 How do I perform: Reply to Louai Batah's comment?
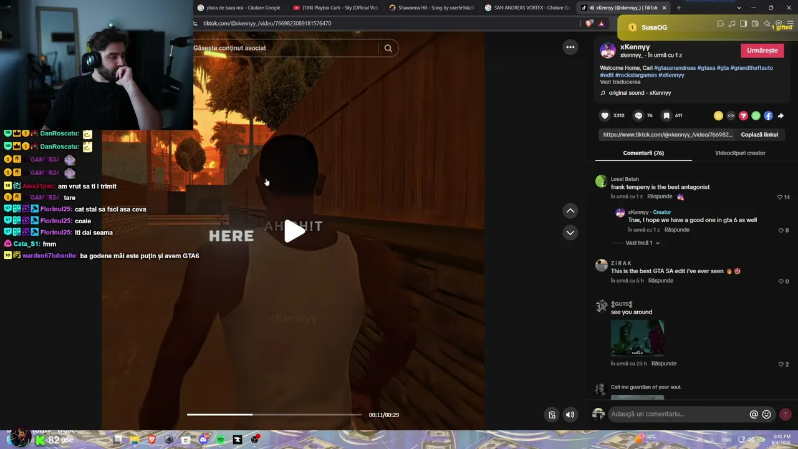(x=660, y=196)
